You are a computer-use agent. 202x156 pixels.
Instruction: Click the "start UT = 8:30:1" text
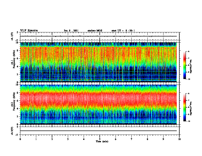coord(123,31)
